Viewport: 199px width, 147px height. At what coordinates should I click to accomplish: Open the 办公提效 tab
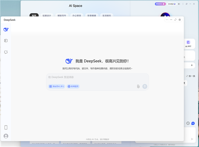click(76, 16)
